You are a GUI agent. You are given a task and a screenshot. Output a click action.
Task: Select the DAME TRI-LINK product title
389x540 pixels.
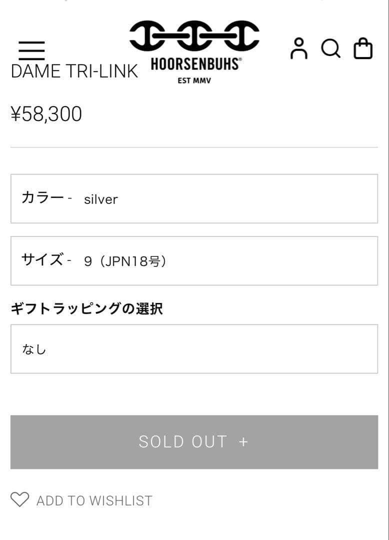[74, 71]
